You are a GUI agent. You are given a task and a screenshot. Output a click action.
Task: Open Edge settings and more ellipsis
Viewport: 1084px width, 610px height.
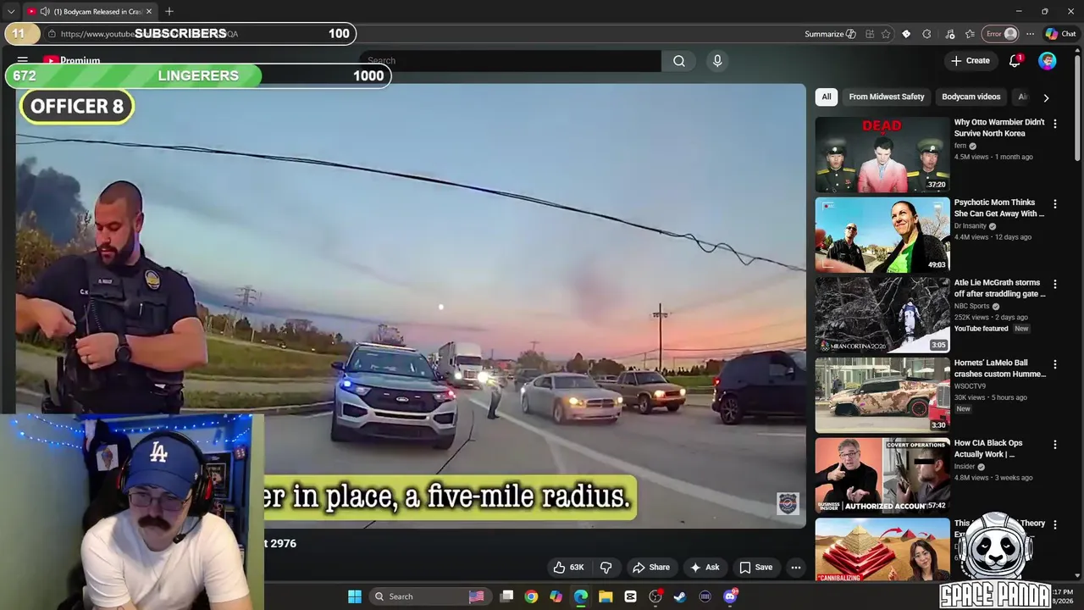click(1030, 34)
